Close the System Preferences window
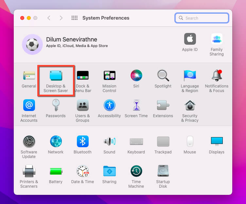 click(x=22, y=18)
